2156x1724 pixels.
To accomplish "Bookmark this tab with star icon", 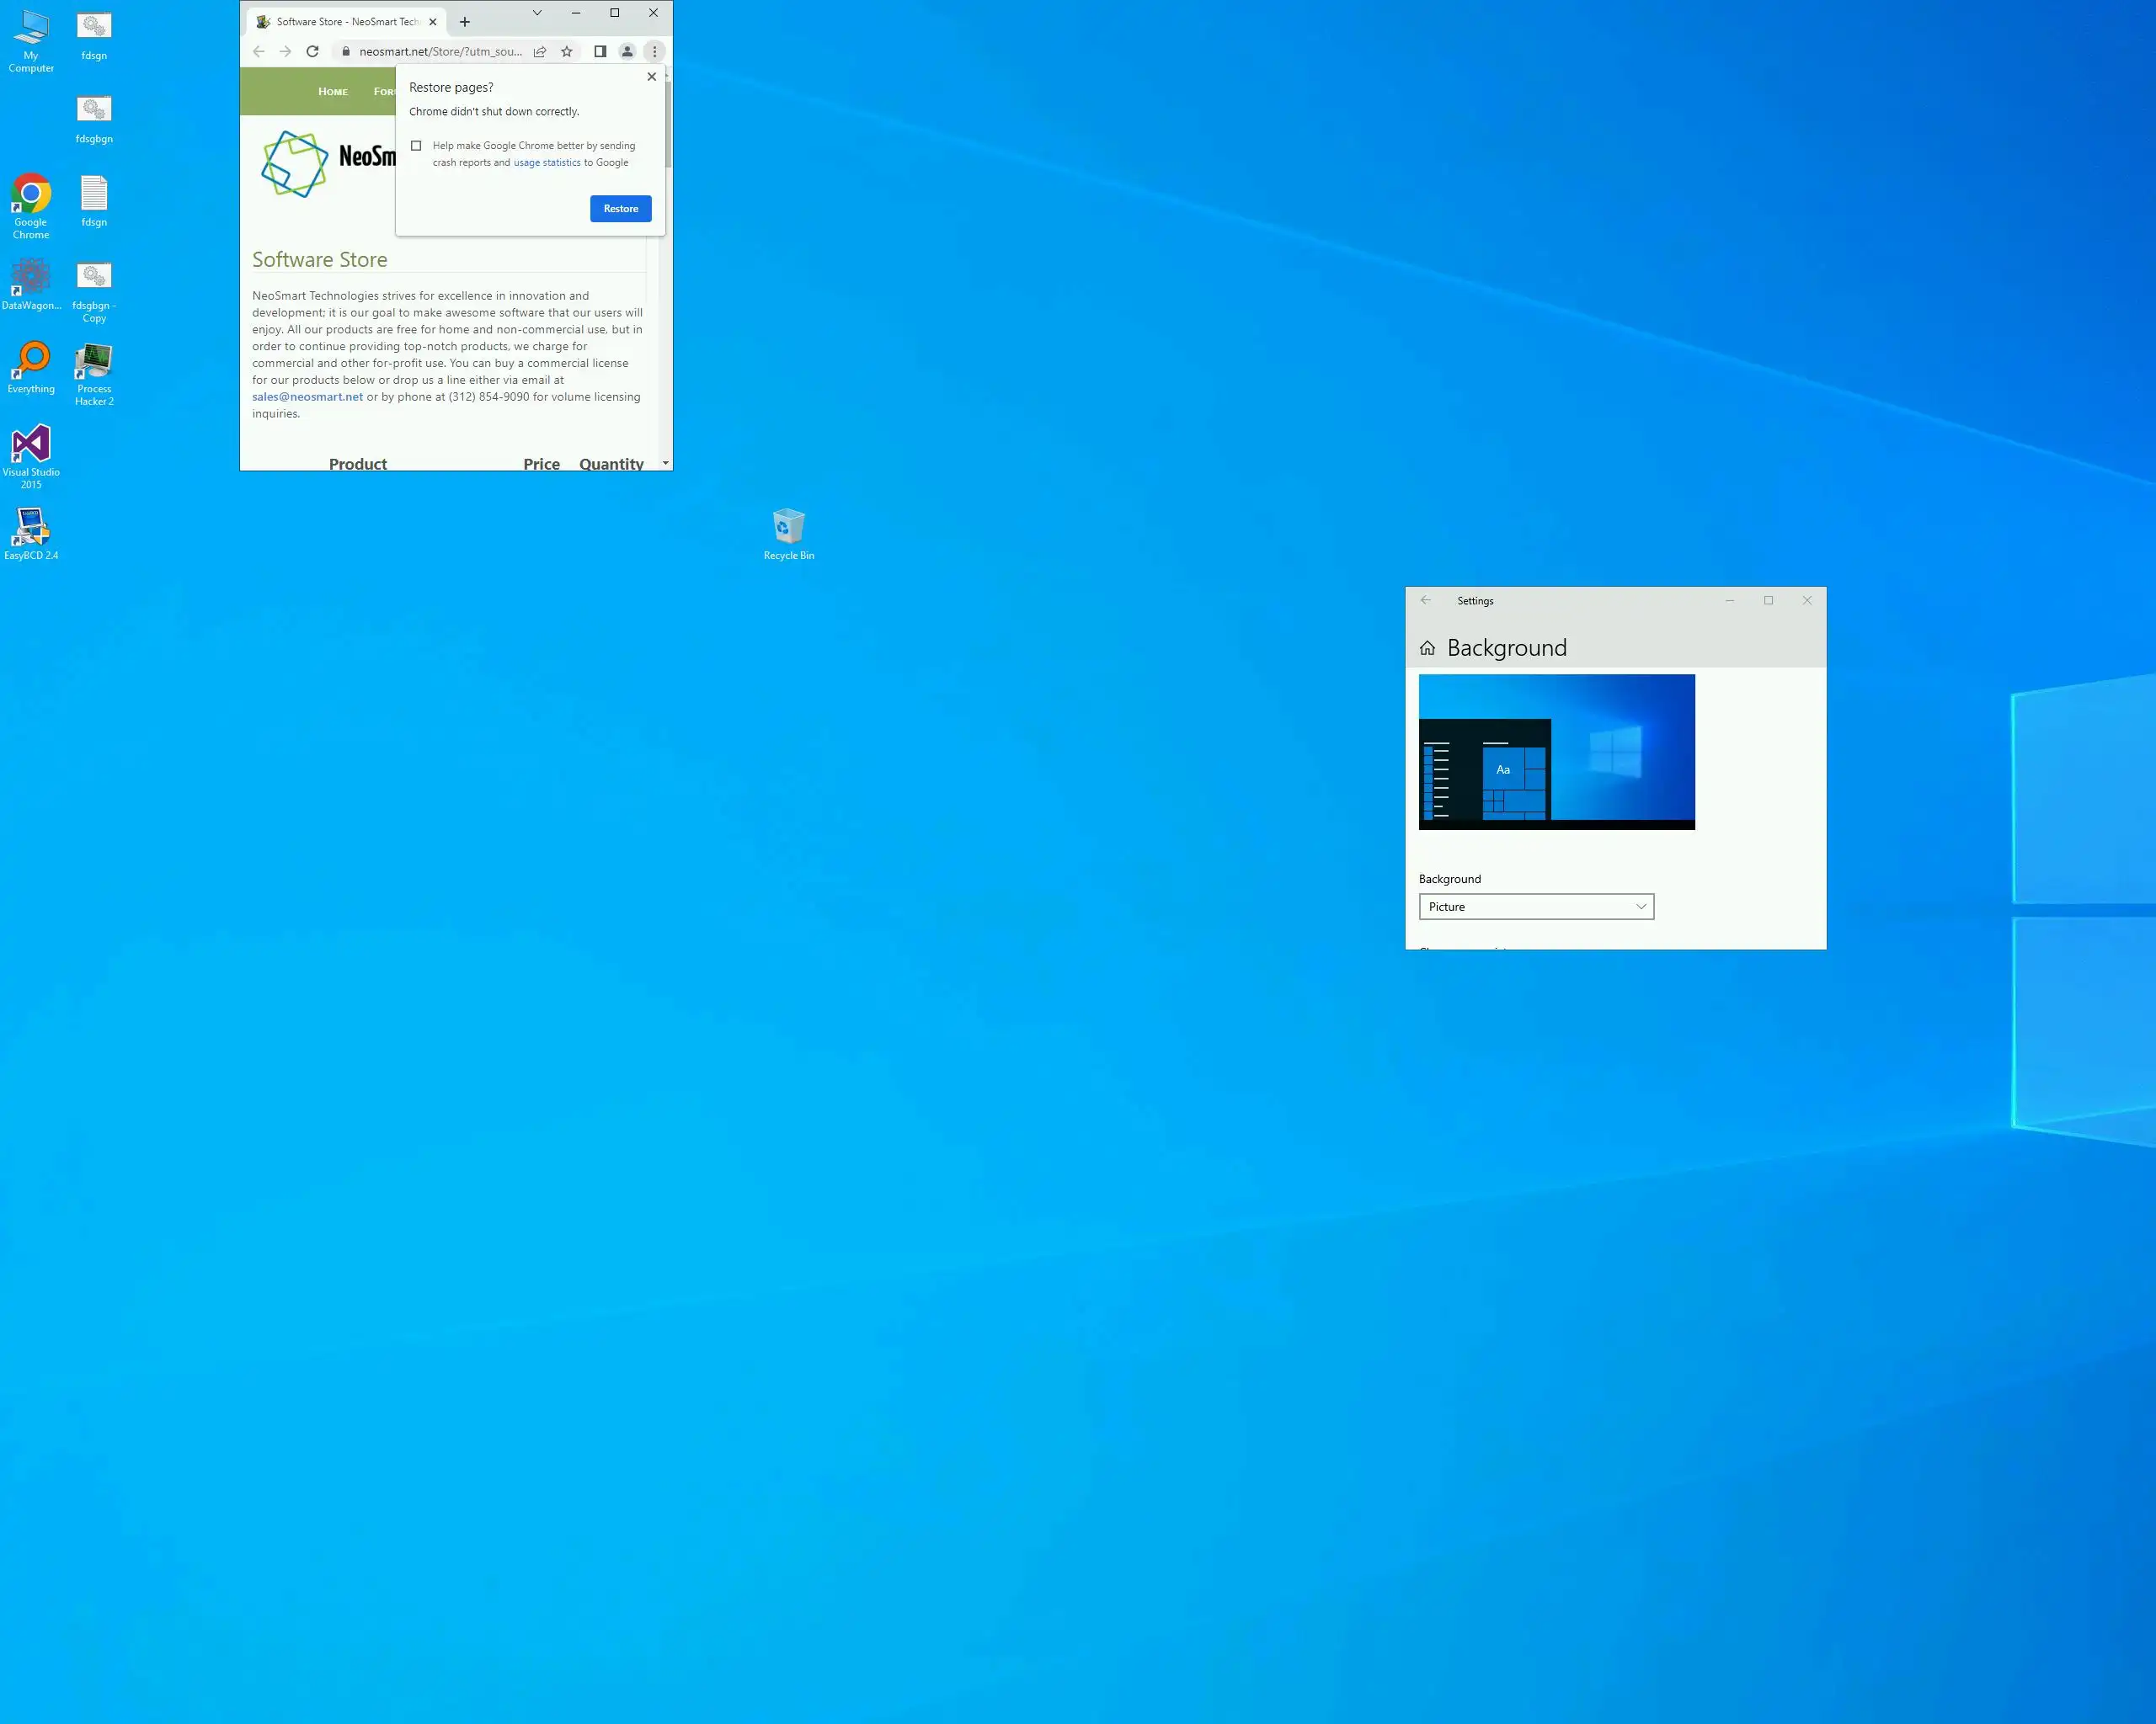I will (567, 51).
